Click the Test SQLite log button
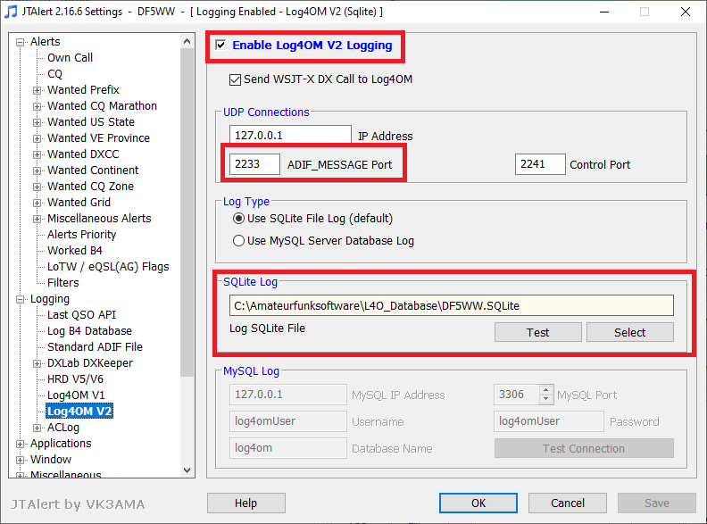The height and width of the screenshot is (524, 707). 538,332
